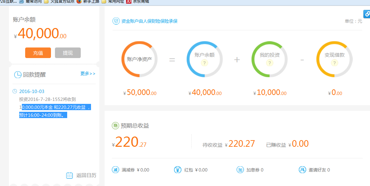Click the 邀请好友 people icon
Image resolution: width=370 pixels, height=186 pixels.
[302, 170]
